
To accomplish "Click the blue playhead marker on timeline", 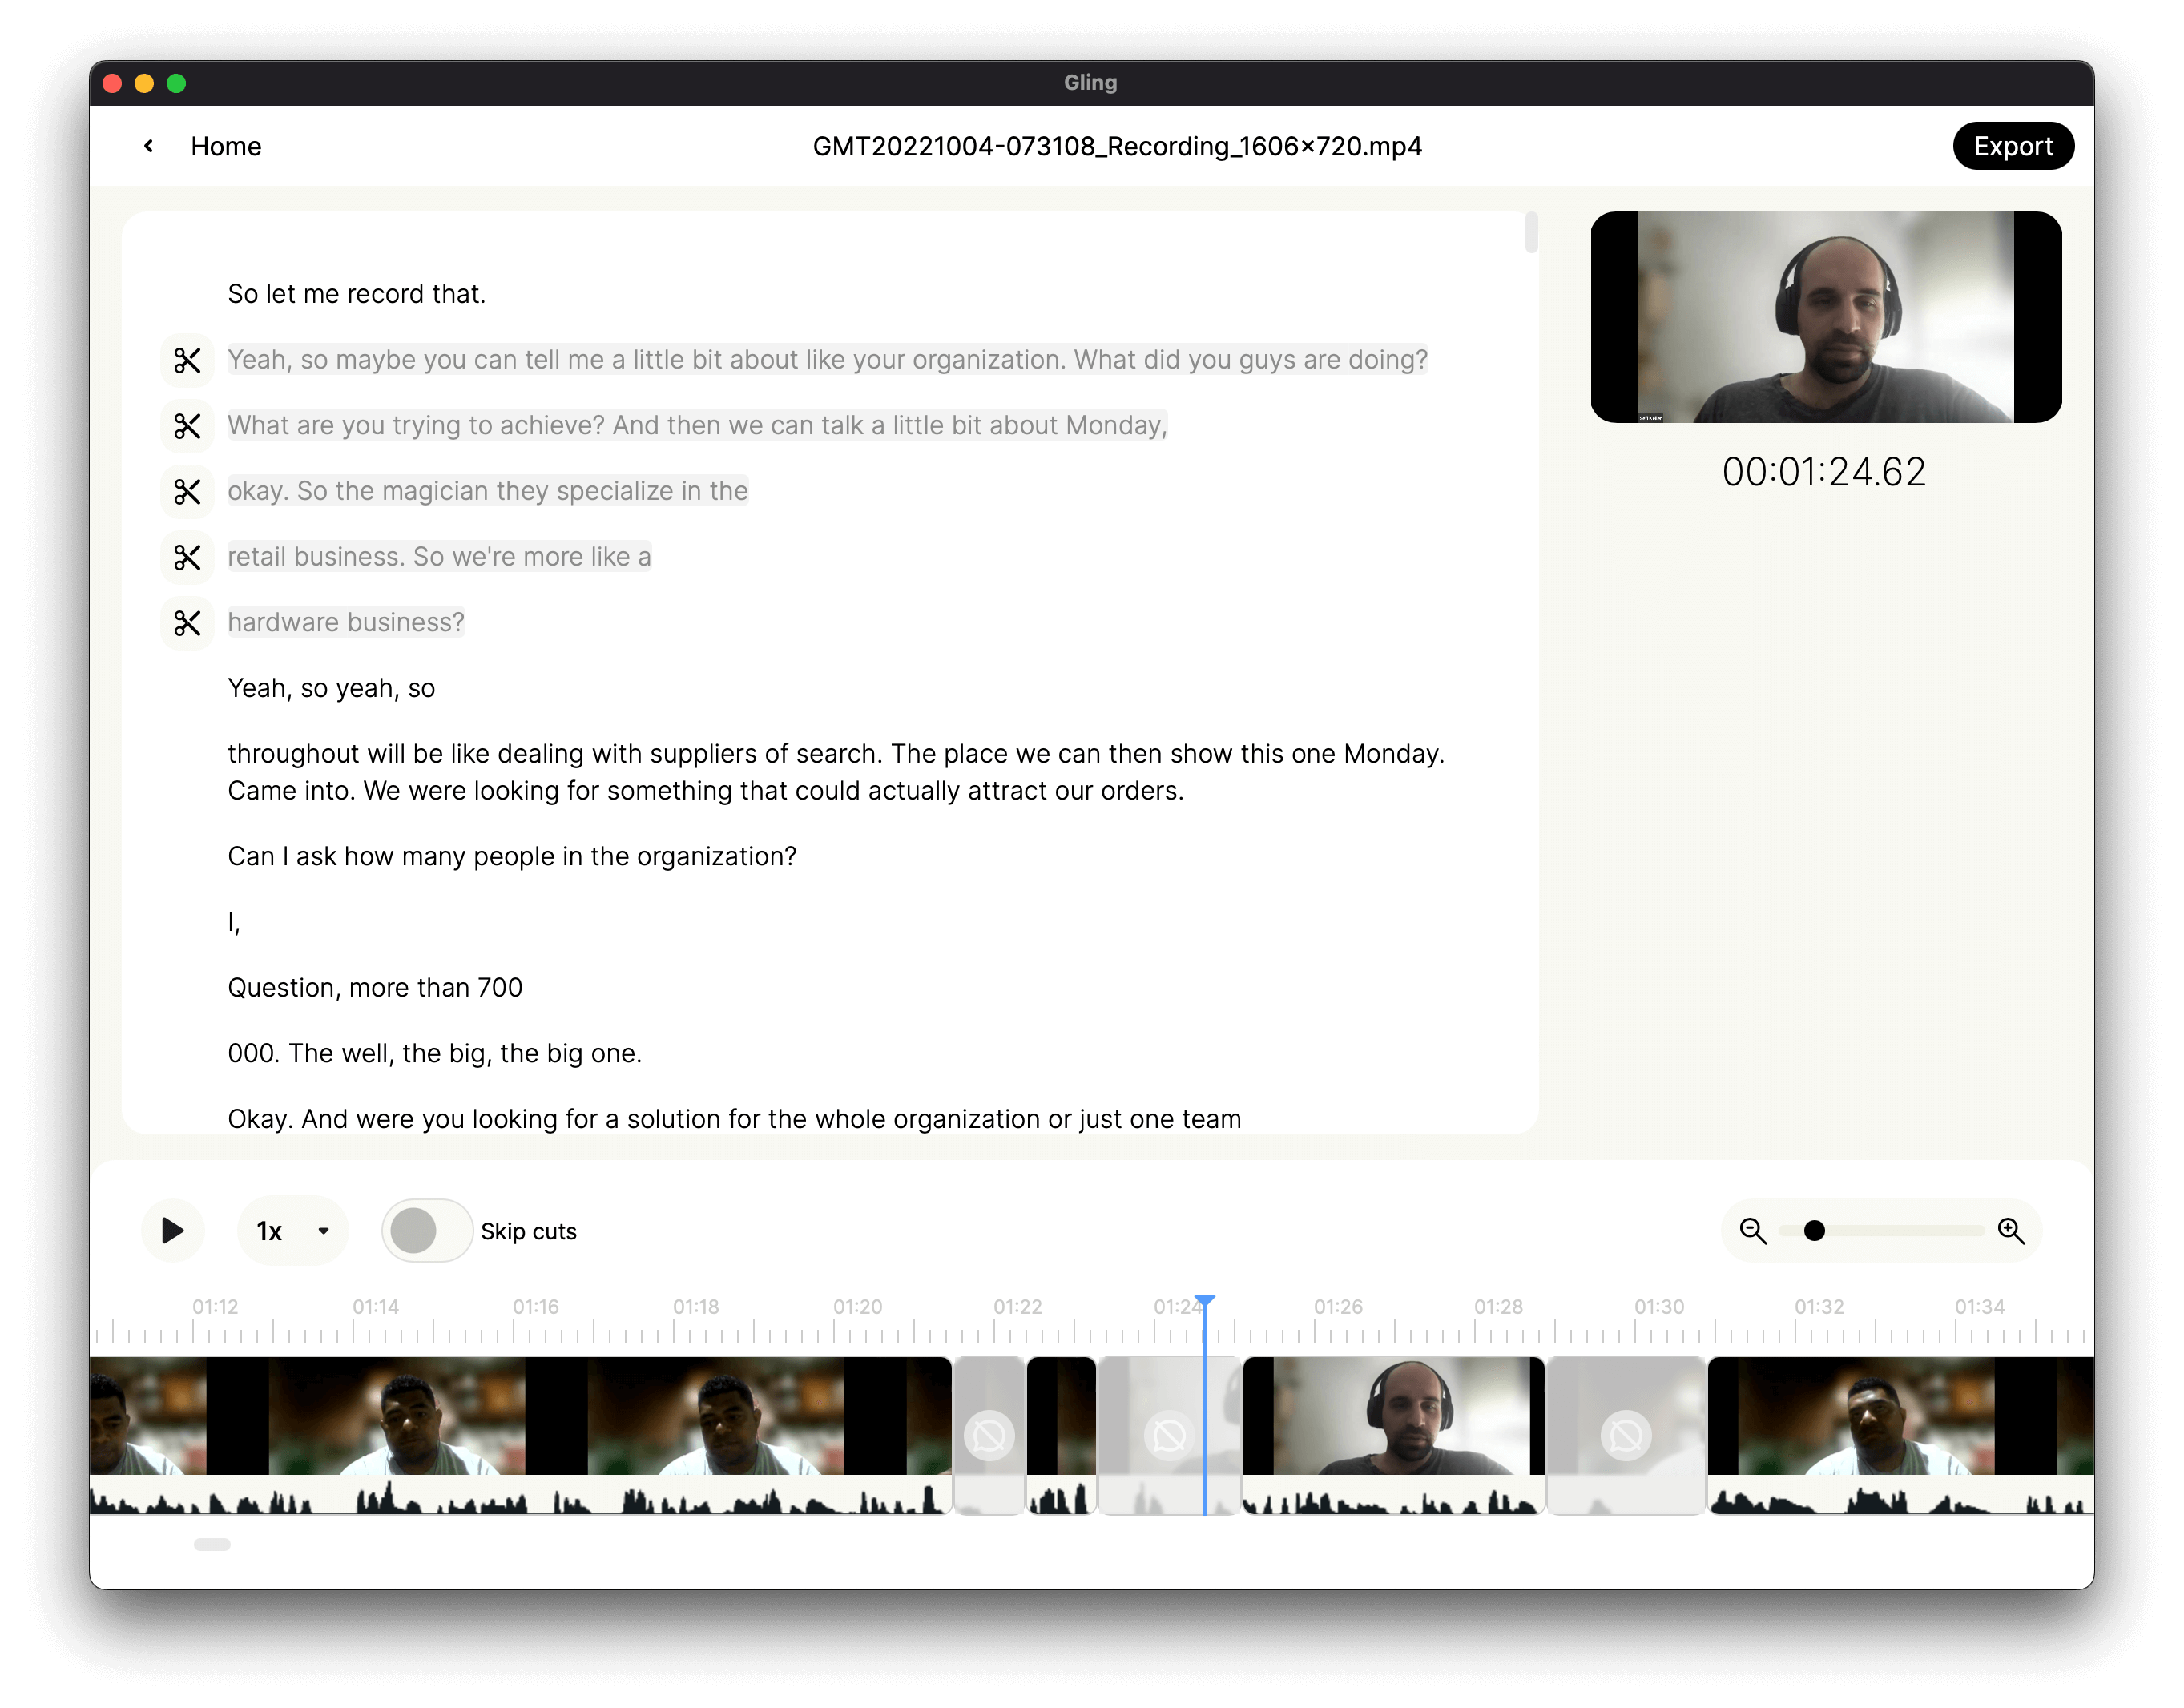I will (1205, 1300).
